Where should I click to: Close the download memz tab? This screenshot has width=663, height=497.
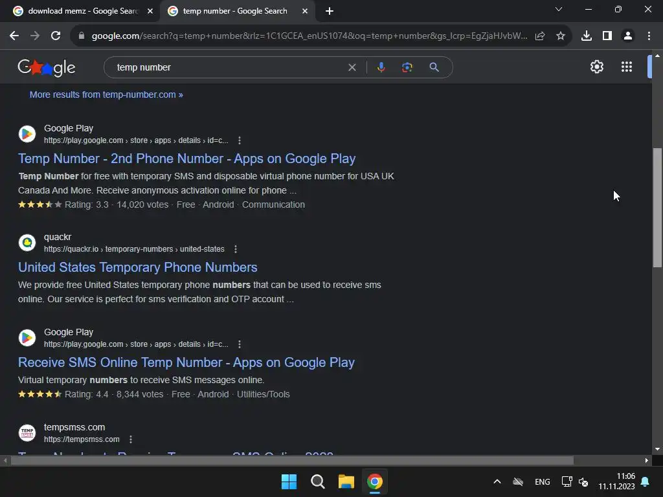(x=150, y=11)
